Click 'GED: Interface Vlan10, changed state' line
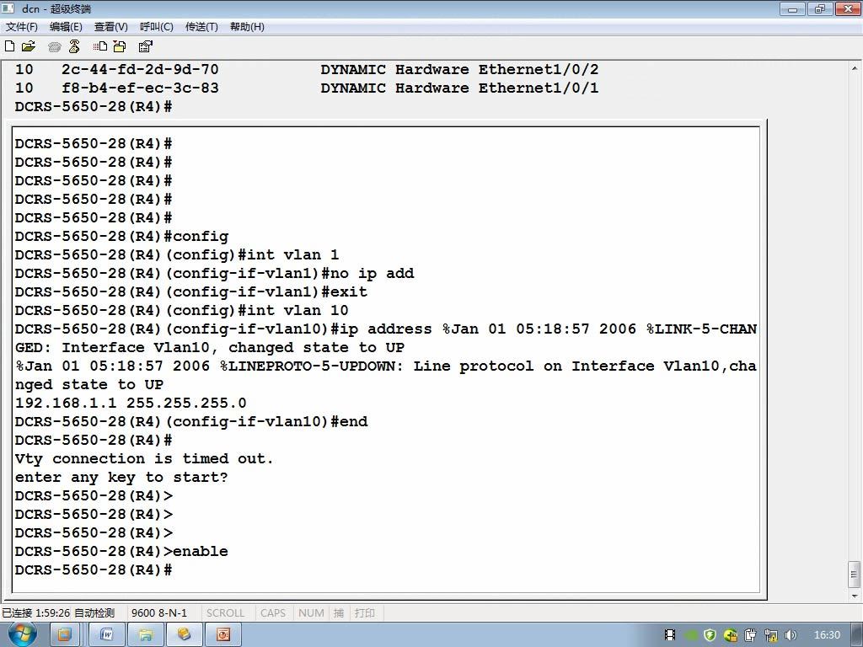 [x=210, y=348]
